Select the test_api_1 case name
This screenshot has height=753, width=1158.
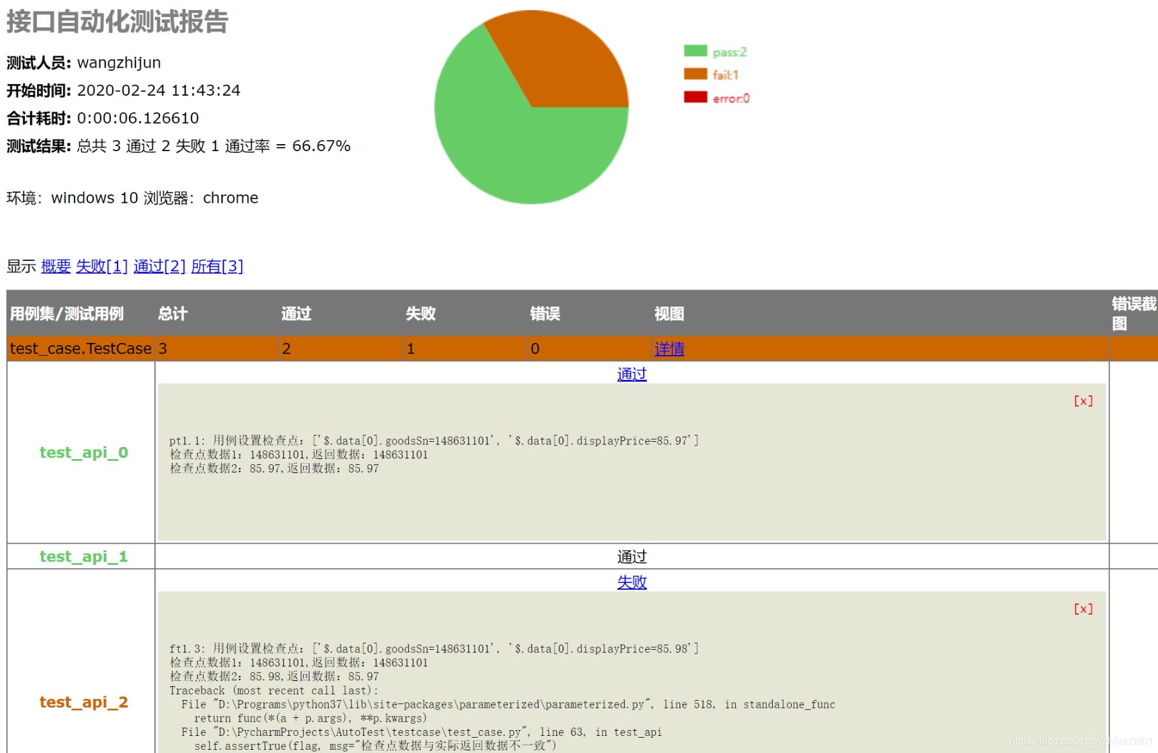click(x=84, y=556)
